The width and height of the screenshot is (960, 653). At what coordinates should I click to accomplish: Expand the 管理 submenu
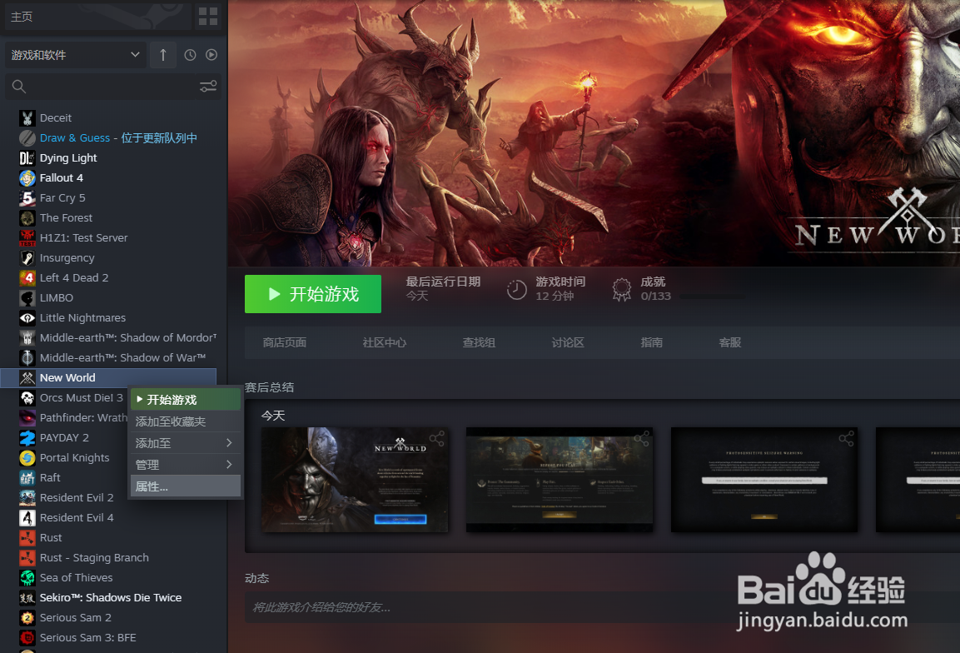[x=184, y=464]
